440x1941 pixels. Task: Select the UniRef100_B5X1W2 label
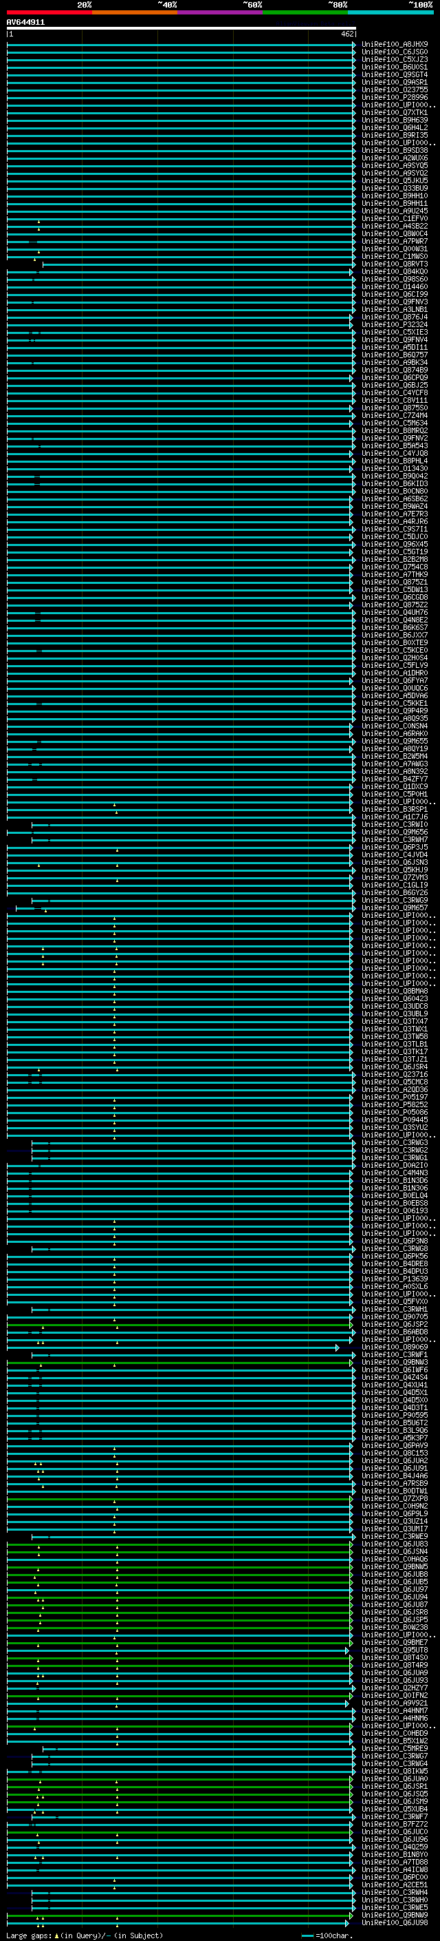point(395,1741)
